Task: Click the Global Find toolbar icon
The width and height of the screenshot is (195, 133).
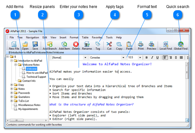Action: pyautogui.click(x=181, y=44)
